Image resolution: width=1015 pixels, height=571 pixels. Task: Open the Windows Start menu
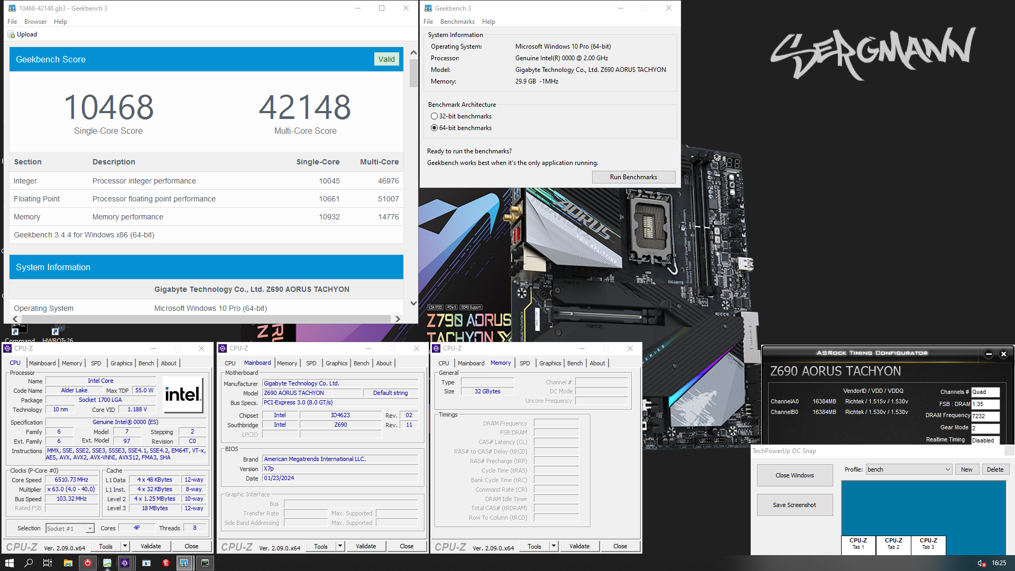coord(9,563)
